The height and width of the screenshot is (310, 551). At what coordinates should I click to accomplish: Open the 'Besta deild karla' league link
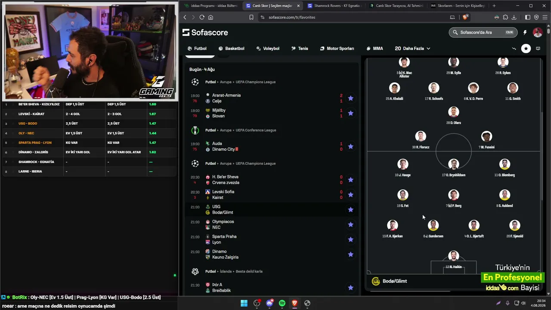(x=249, y=271)
